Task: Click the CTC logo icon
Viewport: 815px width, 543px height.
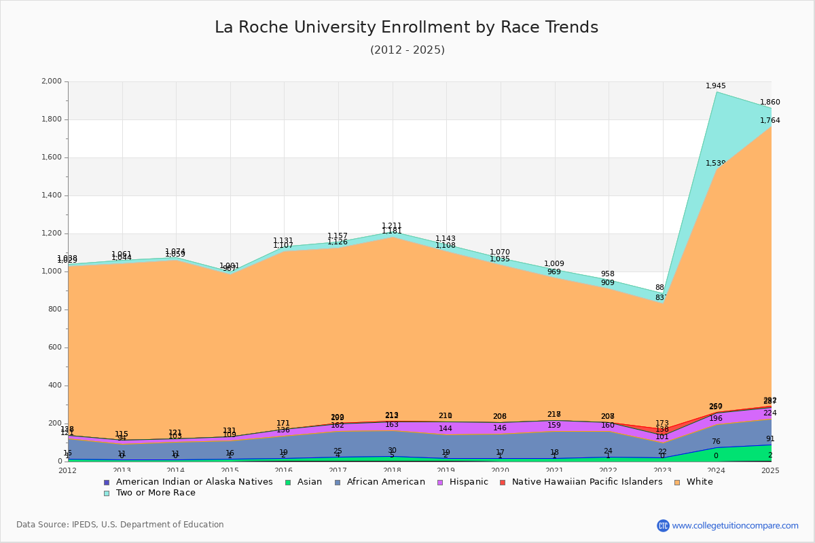Action: pyautogui.click(x=663, y=525)
